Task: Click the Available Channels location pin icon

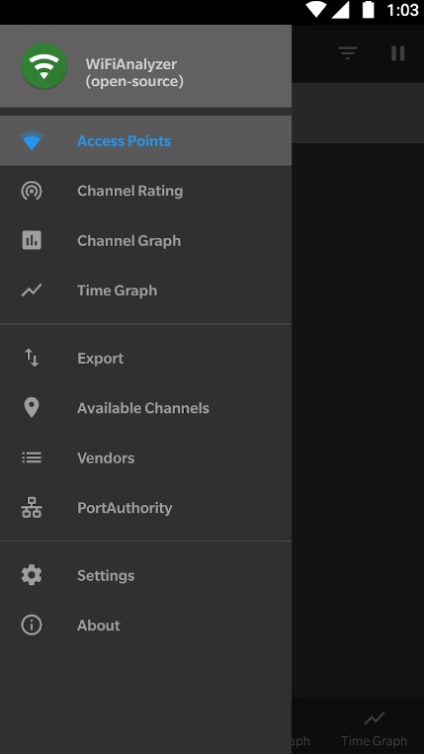Action: pos(32,408)
